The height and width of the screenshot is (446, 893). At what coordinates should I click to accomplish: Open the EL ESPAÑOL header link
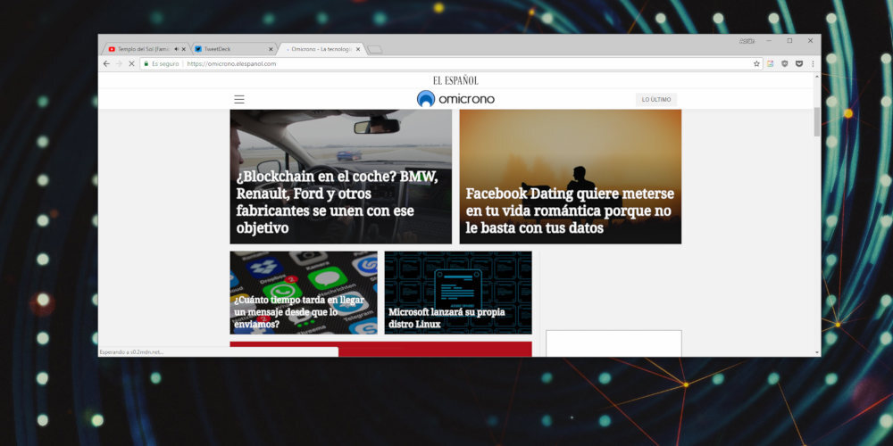click(x=455, y=80)
